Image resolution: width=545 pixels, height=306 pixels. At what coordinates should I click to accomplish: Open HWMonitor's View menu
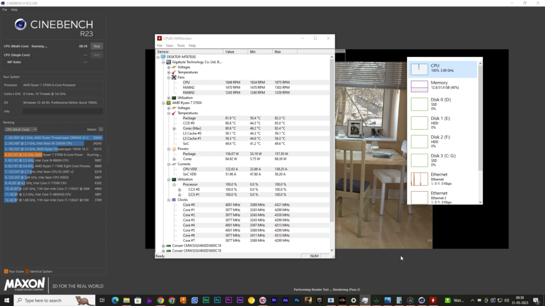[169, 46]
